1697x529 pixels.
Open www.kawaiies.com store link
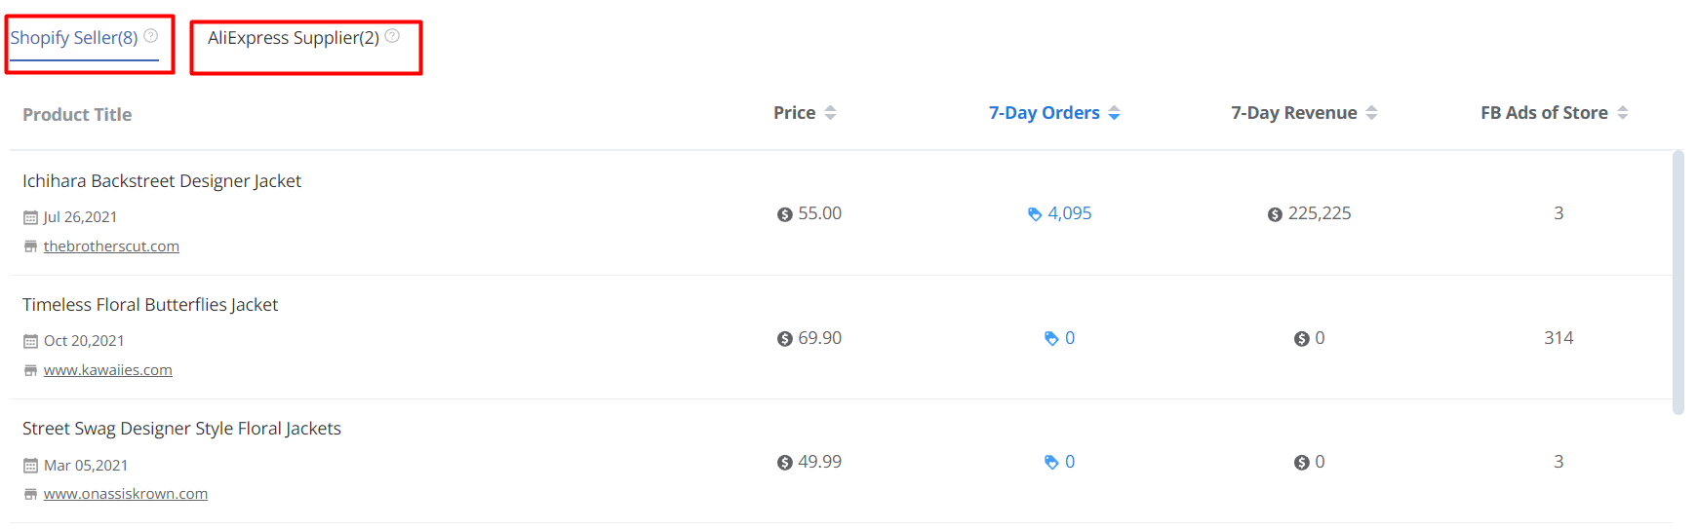pos(108,370)
